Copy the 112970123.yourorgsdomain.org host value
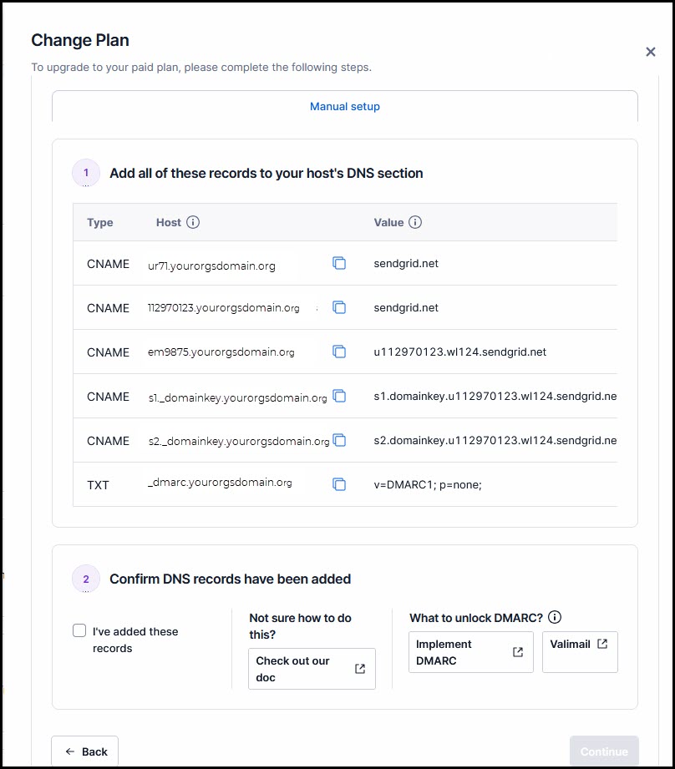This screenshot has height=769, width=675. click(339, 307)
